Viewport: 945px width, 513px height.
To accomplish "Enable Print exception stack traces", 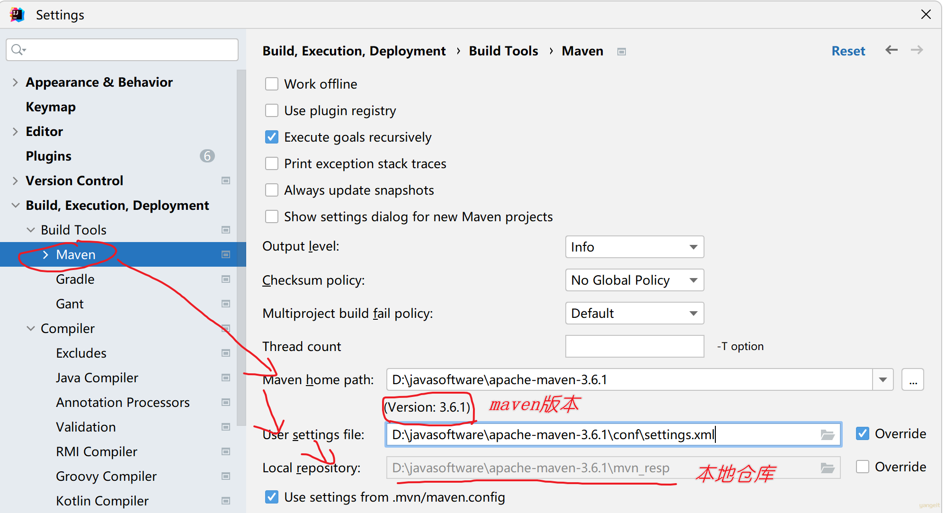I will point(272,163).
